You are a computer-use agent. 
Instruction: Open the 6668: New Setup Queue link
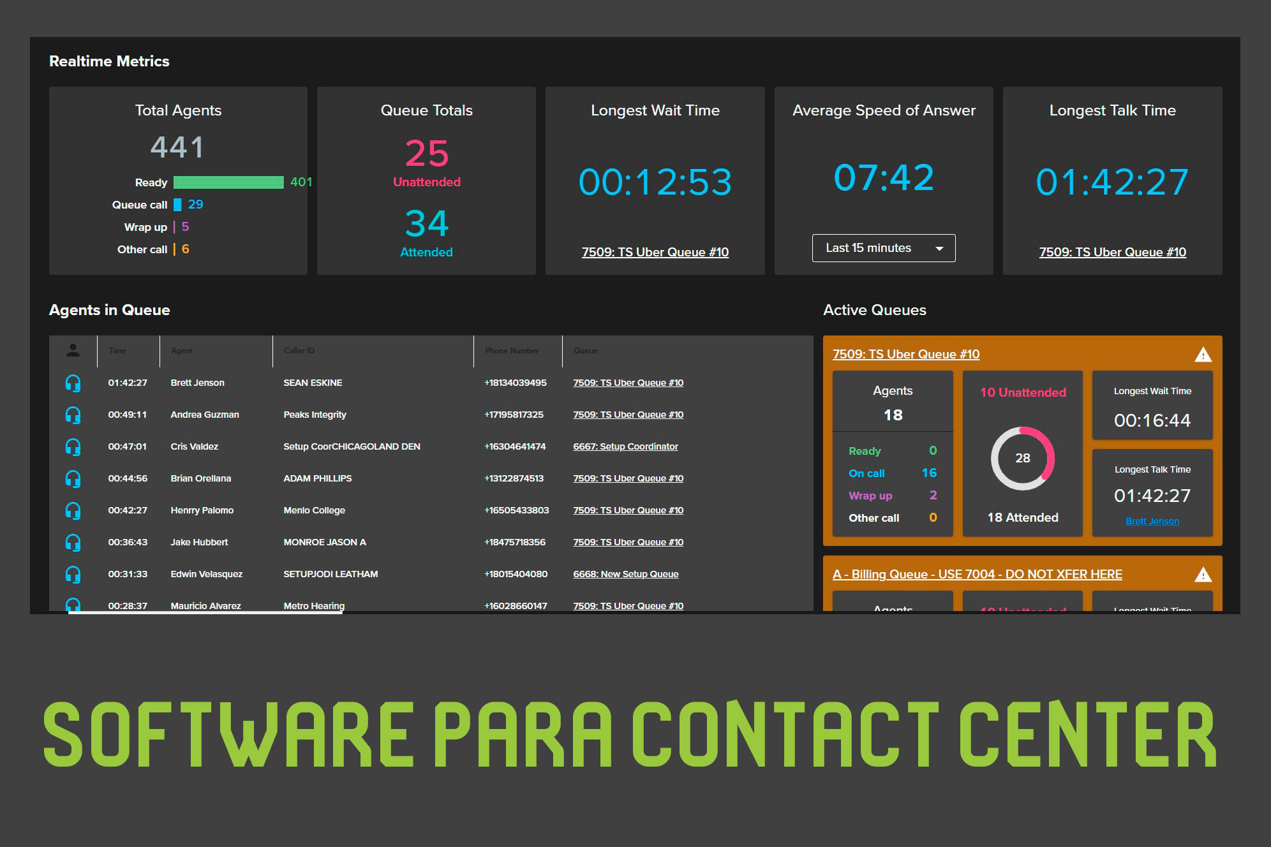625,574
